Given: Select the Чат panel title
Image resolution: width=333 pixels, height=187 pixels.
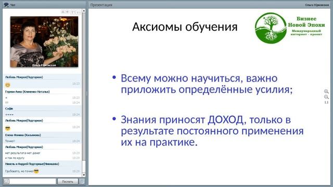Looking at the screenshot, I should [x=12, y=5].
